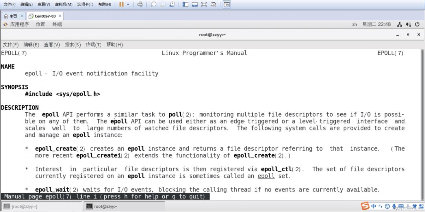Toggle the thumbnail bar view icon
The image size is (425, 212).
coord(195,4)
